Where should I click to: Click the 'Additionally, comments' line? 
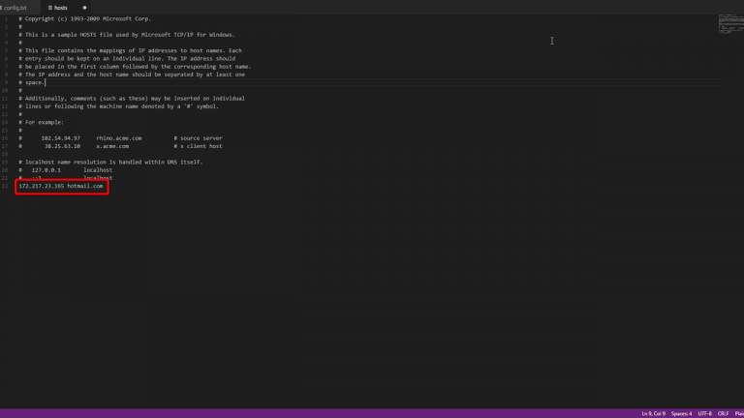click(x=132, y=98)
